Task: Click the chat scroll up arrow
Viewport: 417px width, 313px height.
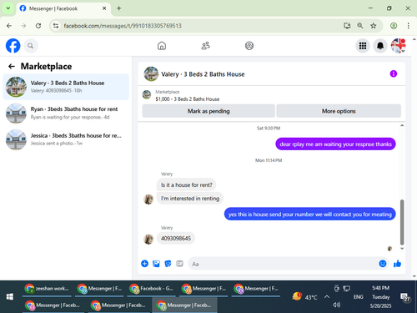Action: click(x=402, y=125)
